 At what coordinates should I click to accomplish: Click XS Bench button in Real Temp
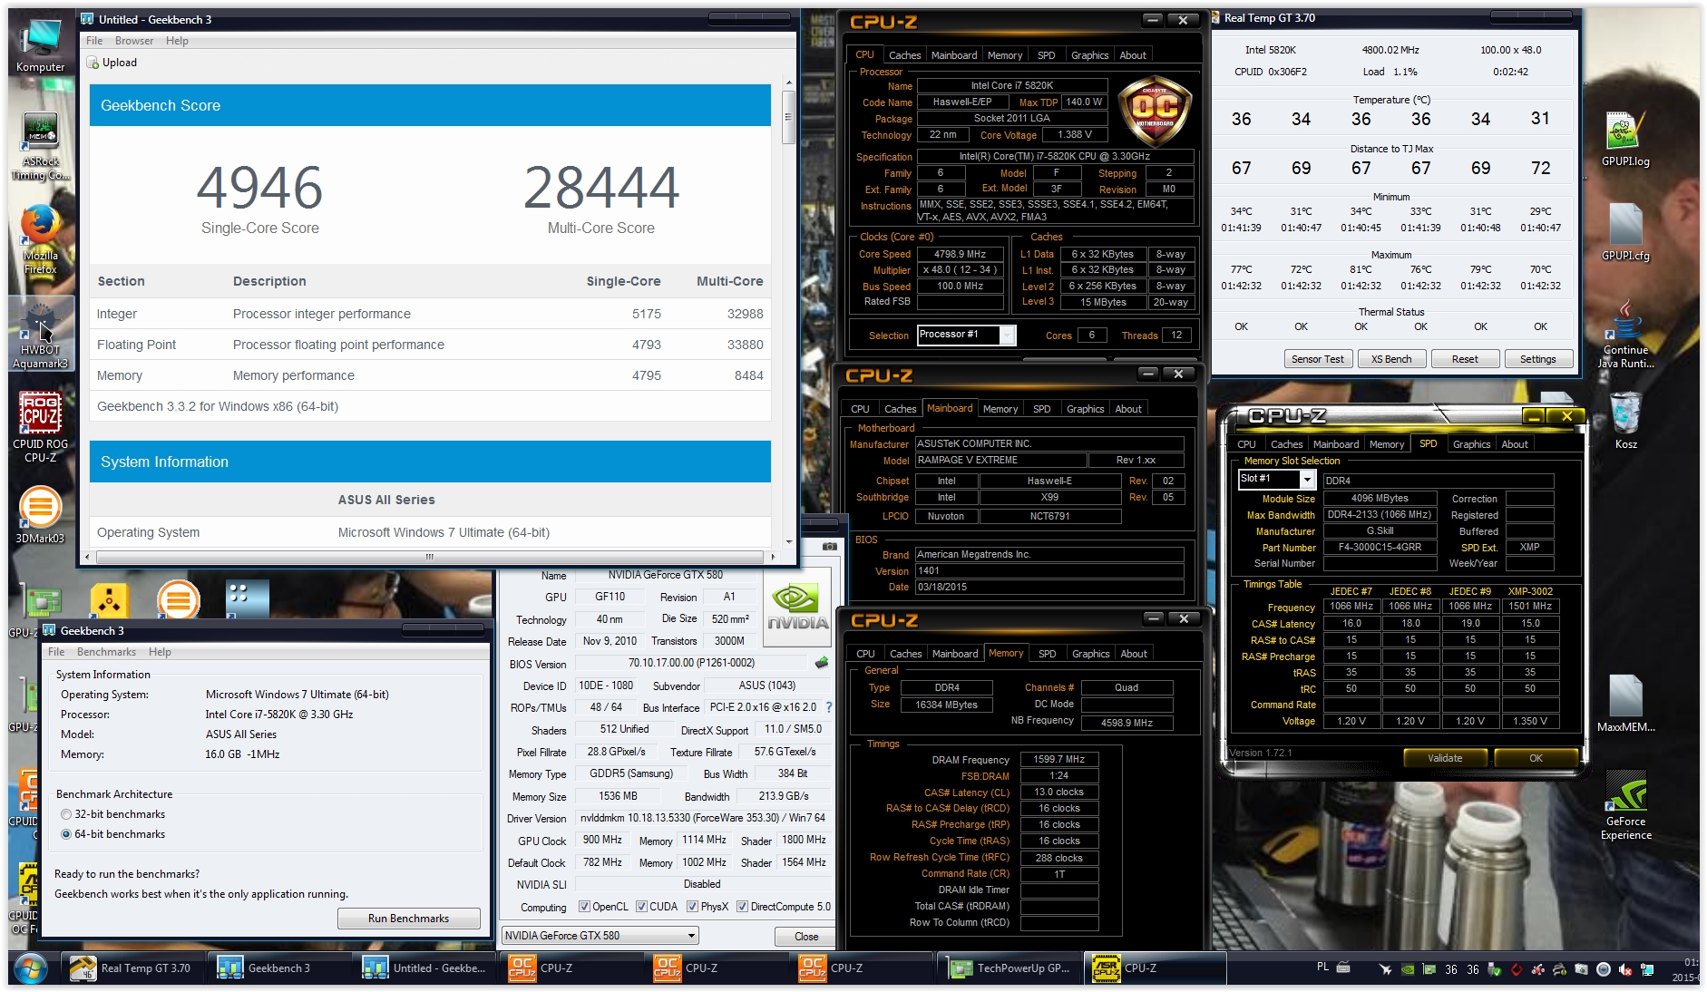pos(1391,359)
